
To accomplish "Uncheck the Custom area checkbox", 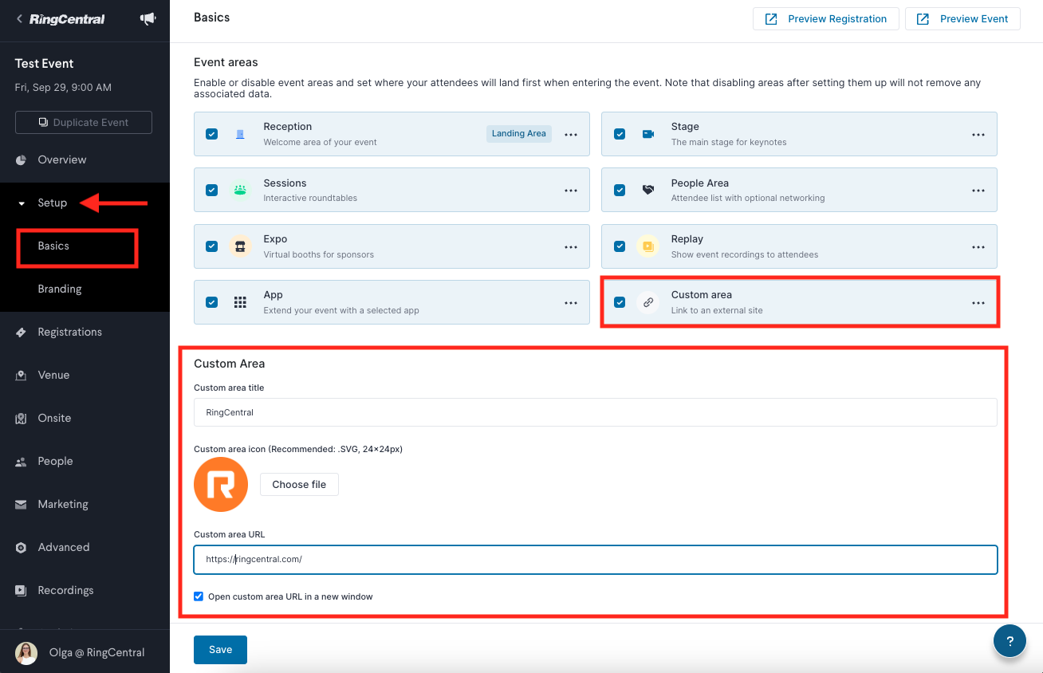I will 620,302.
